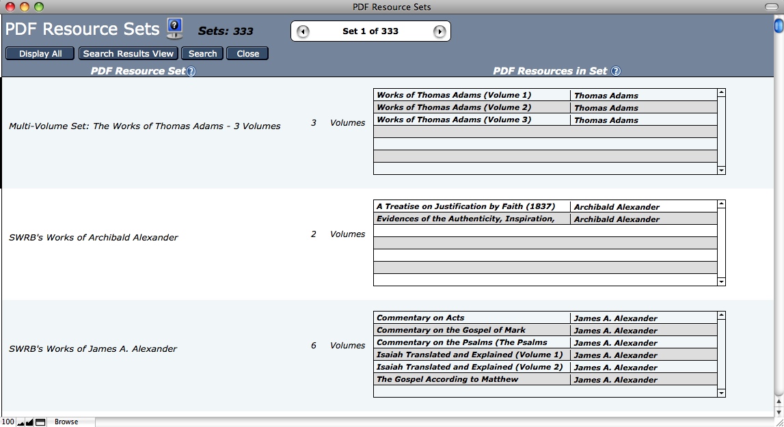The image size is (784, 427).
Task: Click the 100 zoom level indicator
Action: pos(8,422)
